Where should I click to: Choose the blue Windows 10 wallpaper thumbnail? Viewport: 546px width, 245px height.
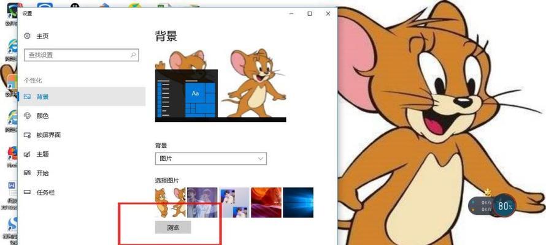point(298,203)
